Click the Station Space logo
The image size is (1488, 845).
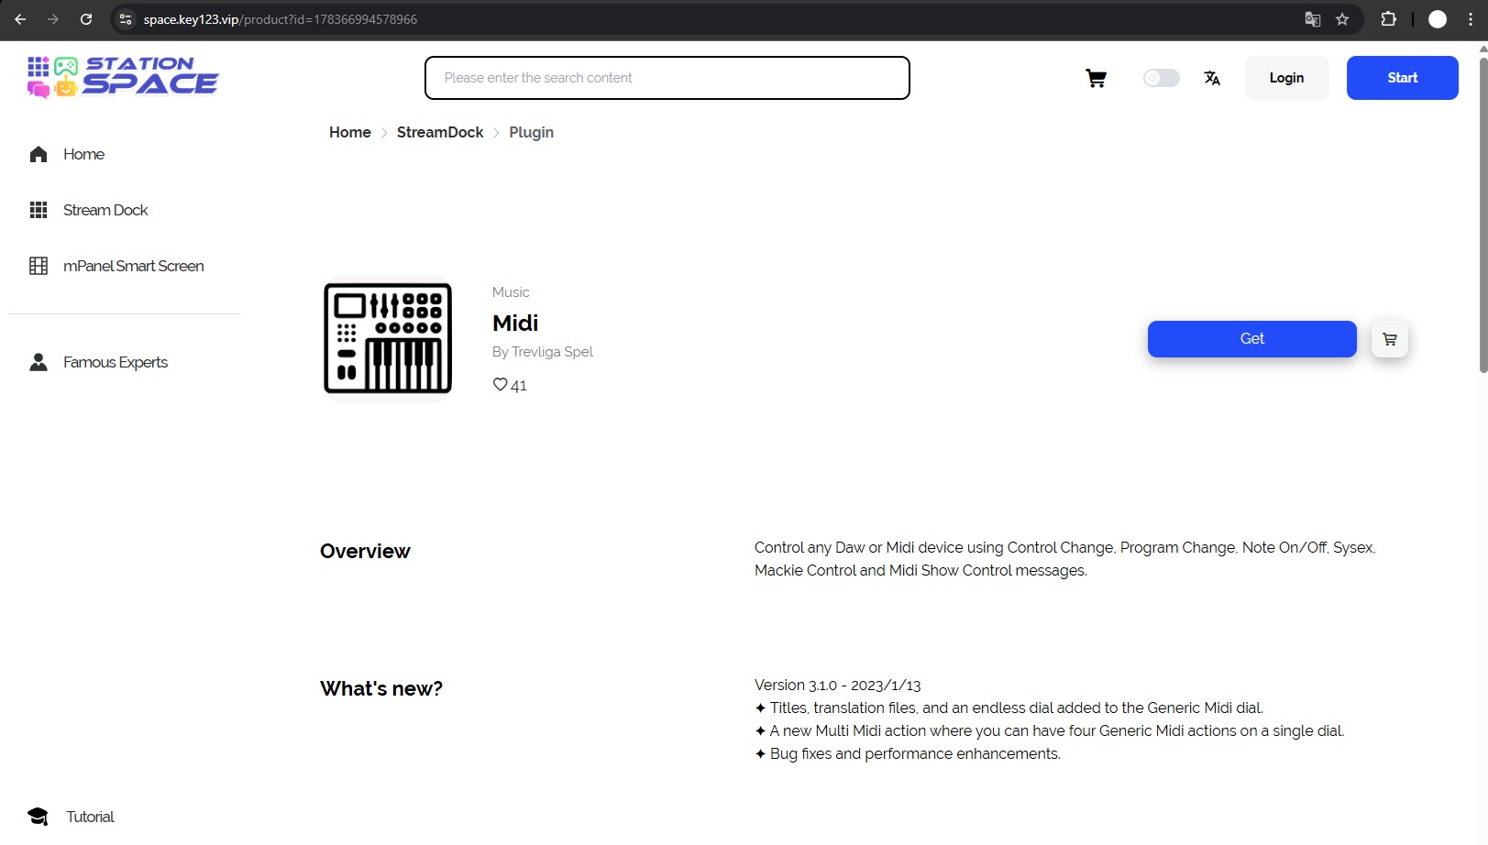123,77
